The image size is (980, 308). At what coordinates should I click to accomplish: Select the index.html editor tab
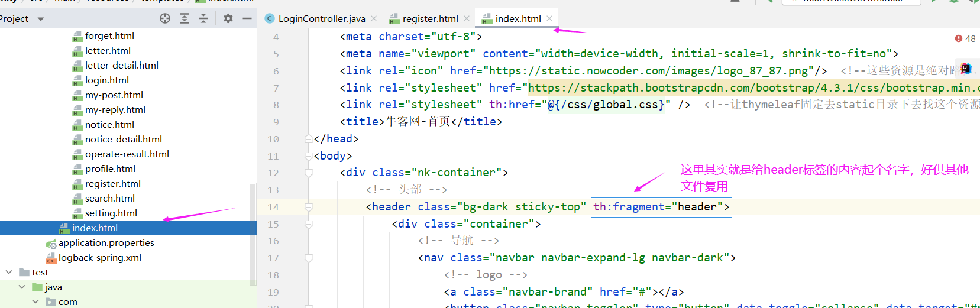[517, 18]
